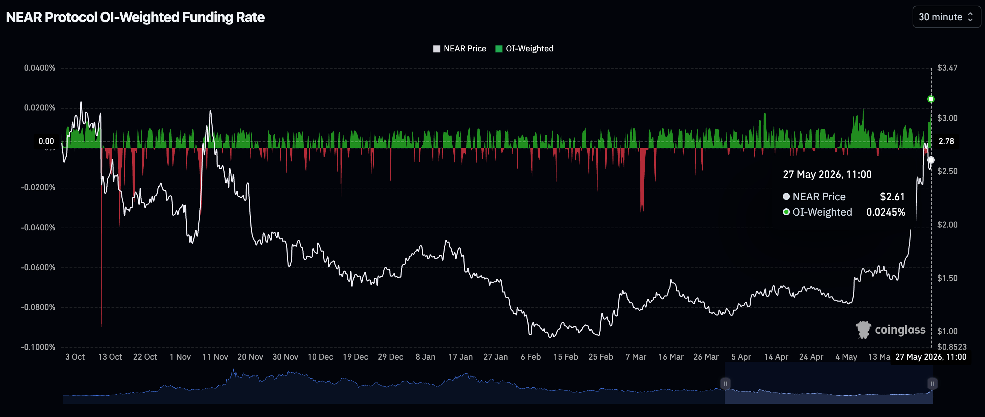Grab the right handle of range slider
The height and width of the screenshot is (417, 985).
pos(932,383)
